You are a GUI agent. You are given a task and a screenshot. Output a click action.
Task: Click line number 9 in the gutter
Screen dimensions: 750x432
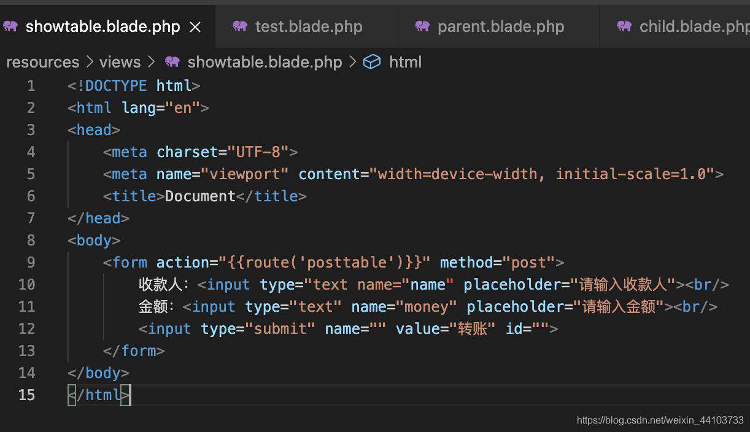(x=31, y=263)
